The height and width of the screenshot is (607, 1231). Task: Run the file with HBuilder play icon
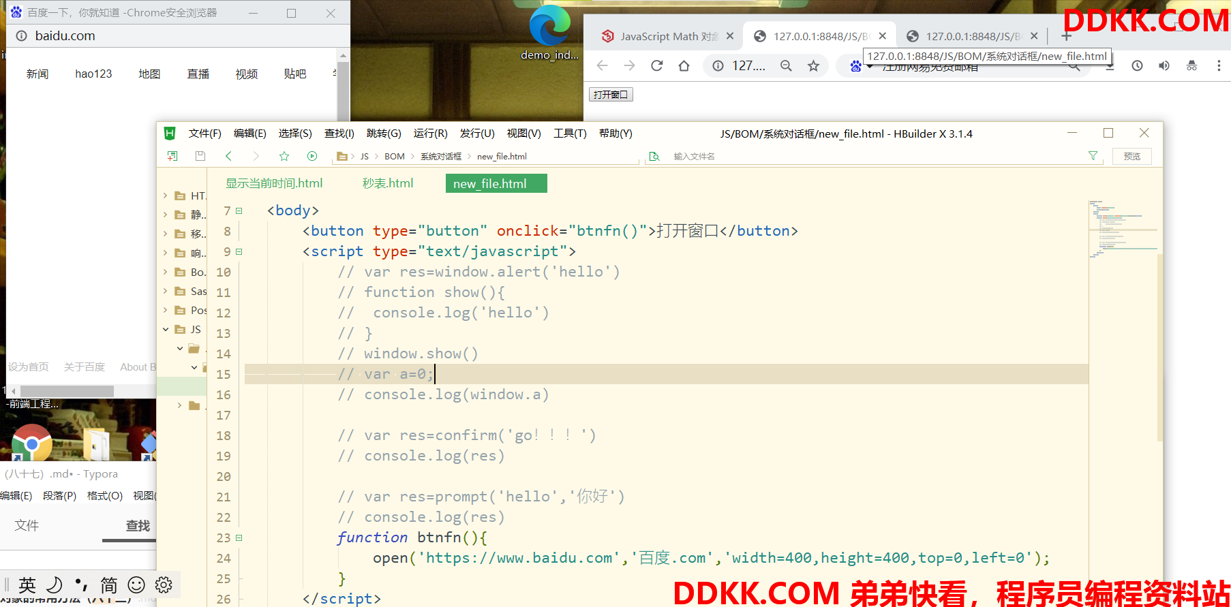click(x=312, y=156)
